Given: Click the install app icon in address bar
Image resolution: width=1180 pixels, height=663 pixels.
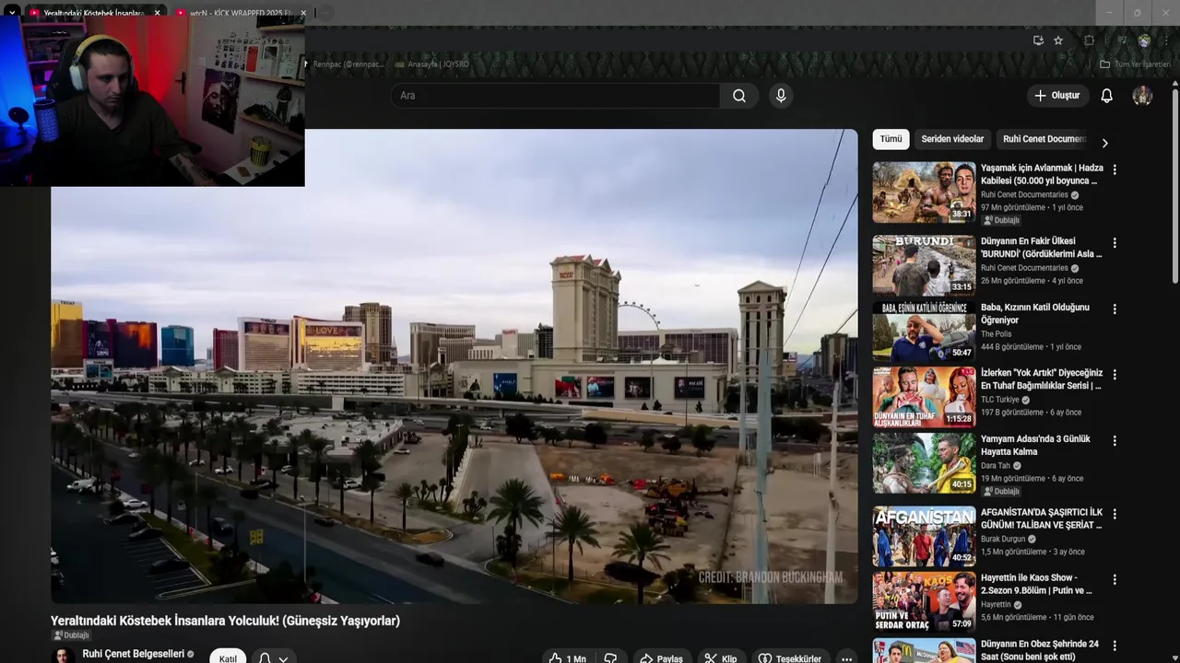Looking at the screenshot, I should click(1038, 41).
